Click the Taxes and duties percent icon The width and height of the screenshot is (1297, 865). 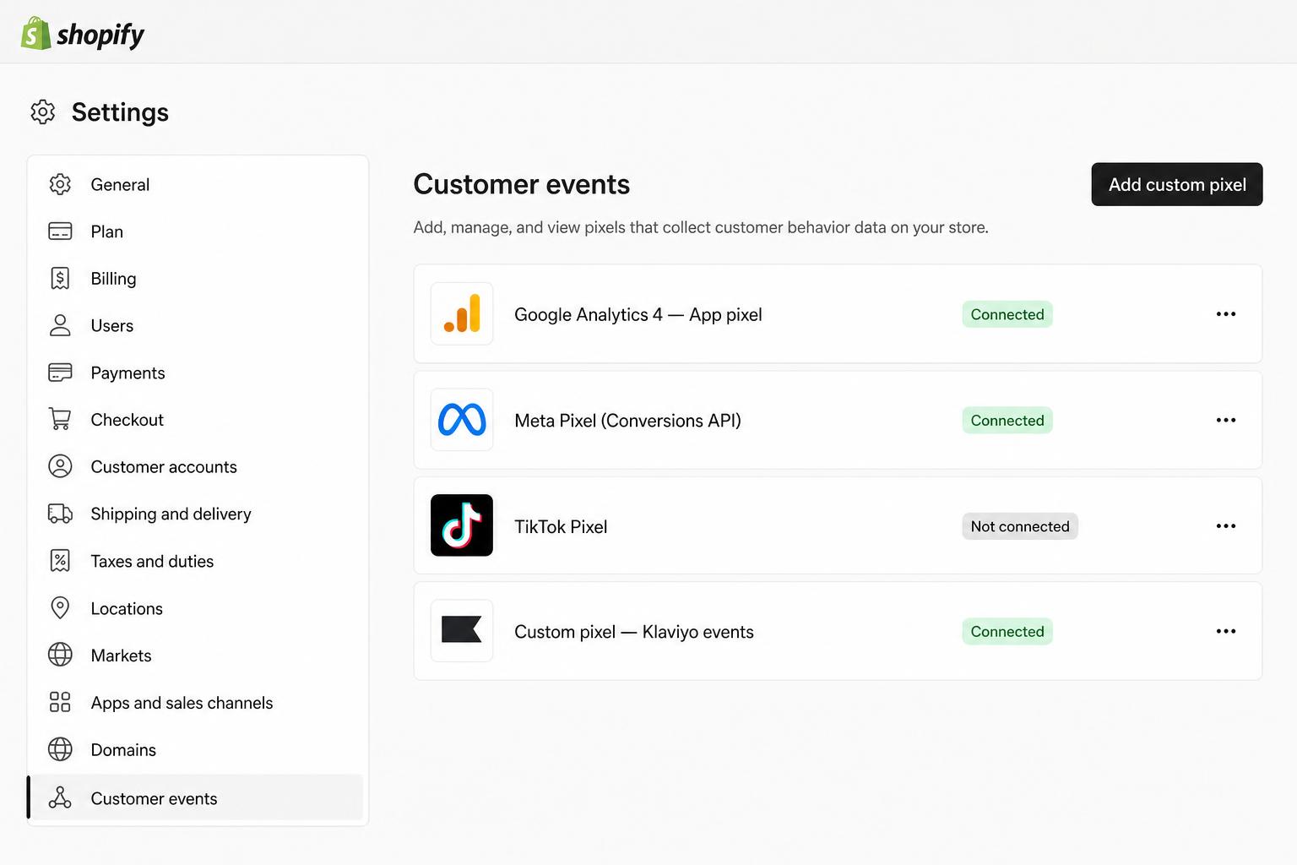(60, 561)
